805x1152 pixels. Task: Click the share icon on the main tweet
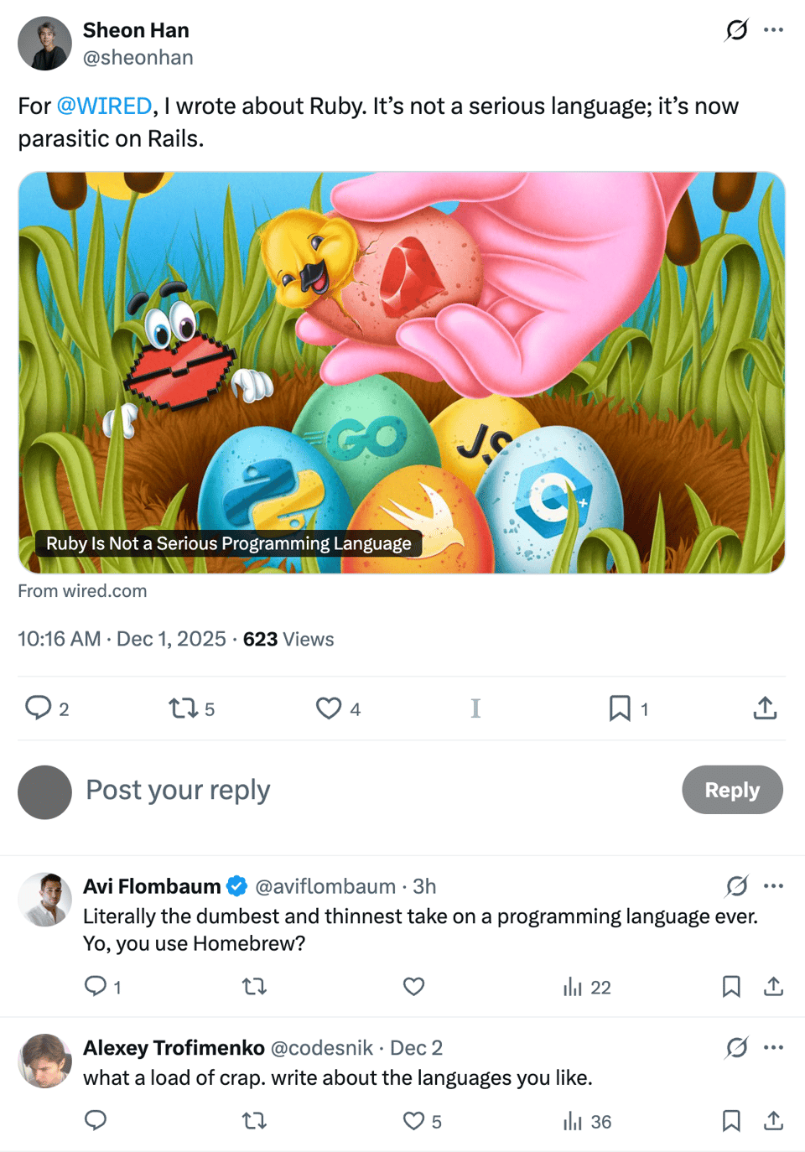pyautogui.click(x=764, y=708)
